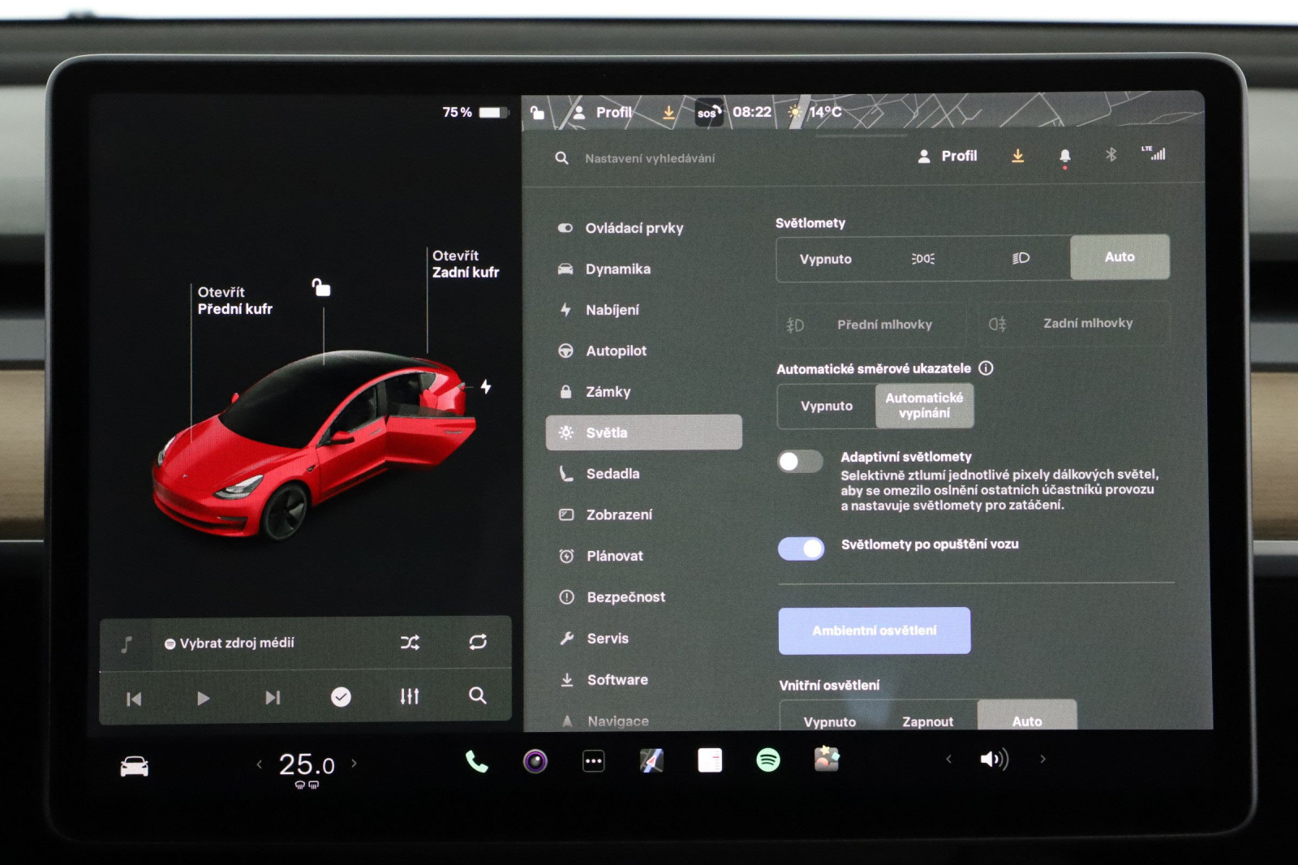
Task: Tap the charge port lightning icon
Action: click(486, 386)
